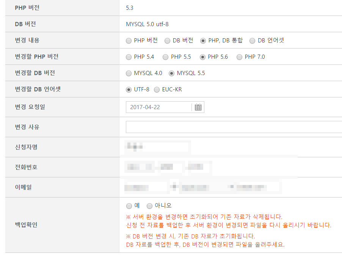The height and width of the screenshot is (257, 342).
Task: Select PHP 5.6 radio button
Action: coord(203,57)
